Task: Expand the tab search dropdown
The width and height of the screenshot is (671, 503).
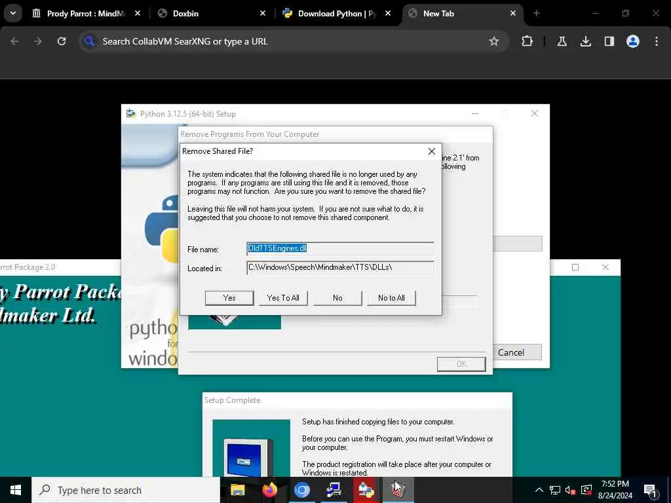Action: [13, 14]
